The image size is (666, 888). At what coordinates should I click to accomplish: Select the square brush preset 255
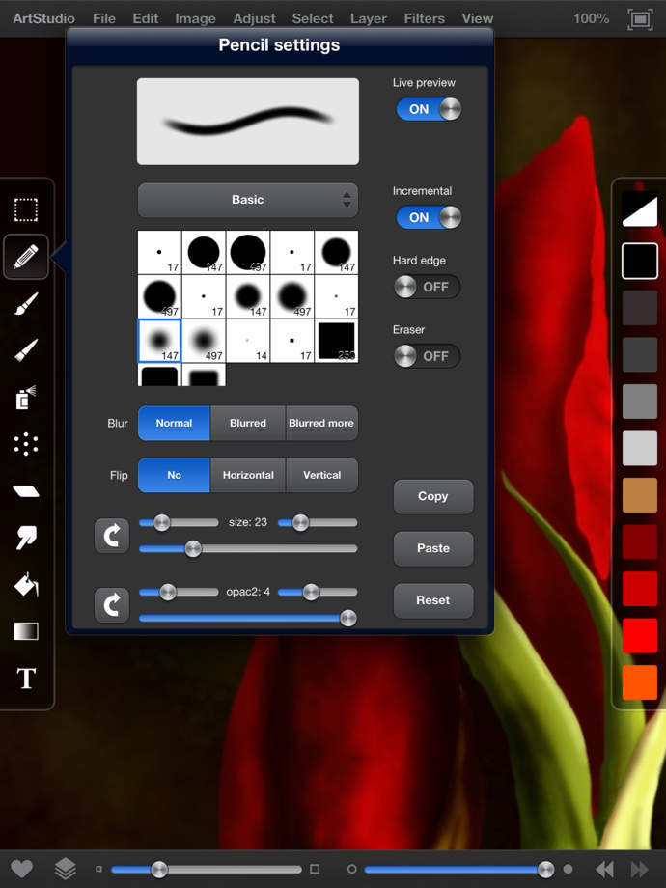[x=337, y=341]
